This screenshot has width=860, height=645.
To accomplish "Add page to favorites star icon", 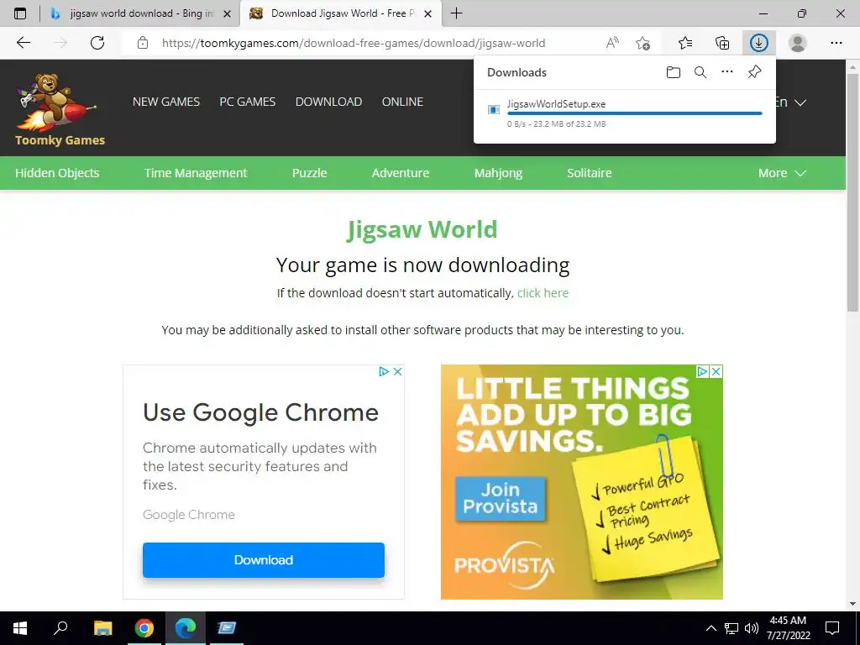I will 642,43.
